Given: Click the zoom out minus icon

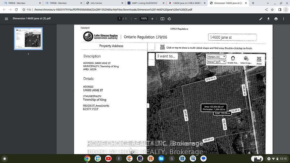Looking at the screenshot, I should (x=135, y=19).
